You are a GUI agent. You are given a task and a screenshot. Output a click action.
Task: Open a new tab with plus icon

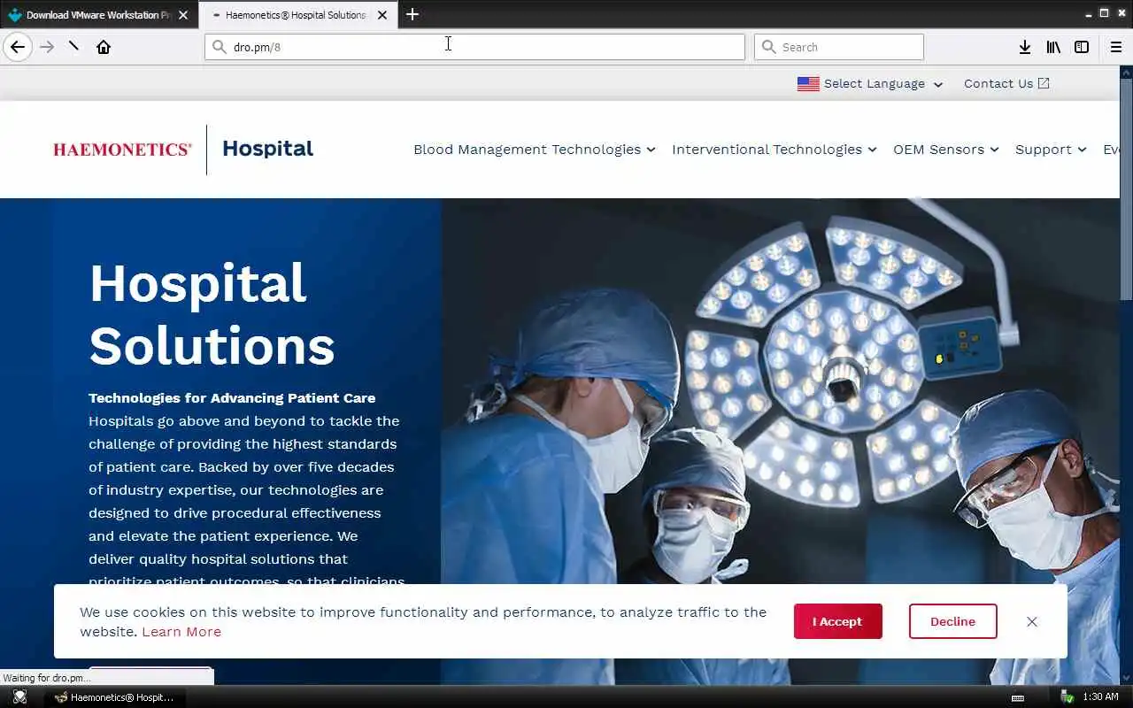(412, 14)
